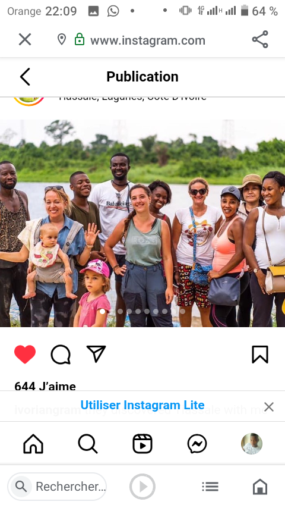Save post with bookmark icon

[260, 355]
